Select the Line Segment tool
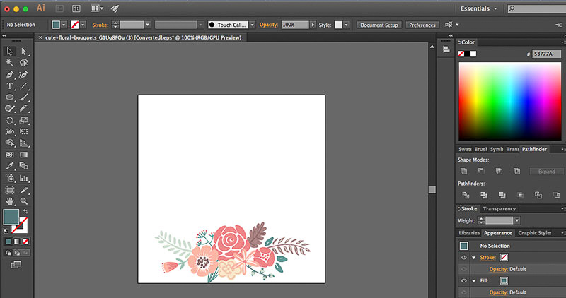The width and height of the screenshot is (566, 298). (24, 86)
